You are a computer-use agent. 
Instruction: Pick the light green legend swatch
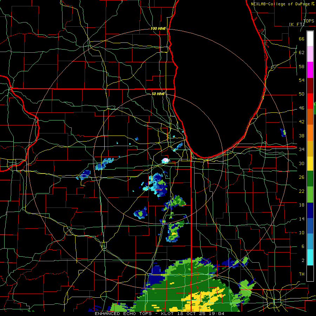pos(310,195)
